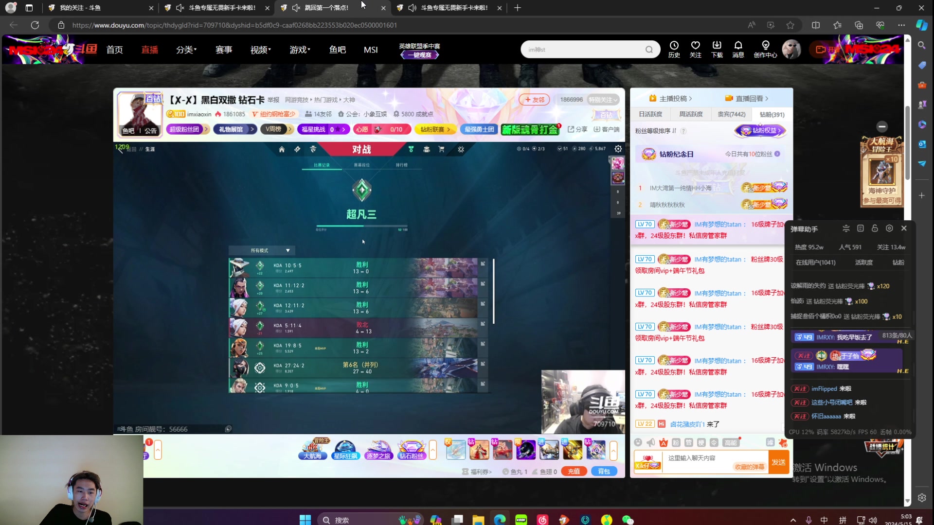The width and height of the screenshot is (934, 525).
Task: Open the user avatar in the Douyu header
Action: [791, 50]
